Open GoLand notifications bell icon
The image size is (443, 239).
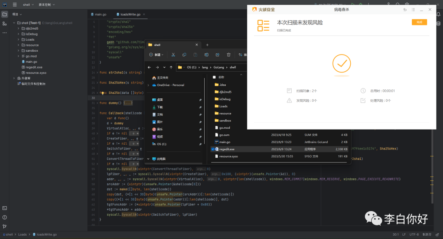click(438, 14)
